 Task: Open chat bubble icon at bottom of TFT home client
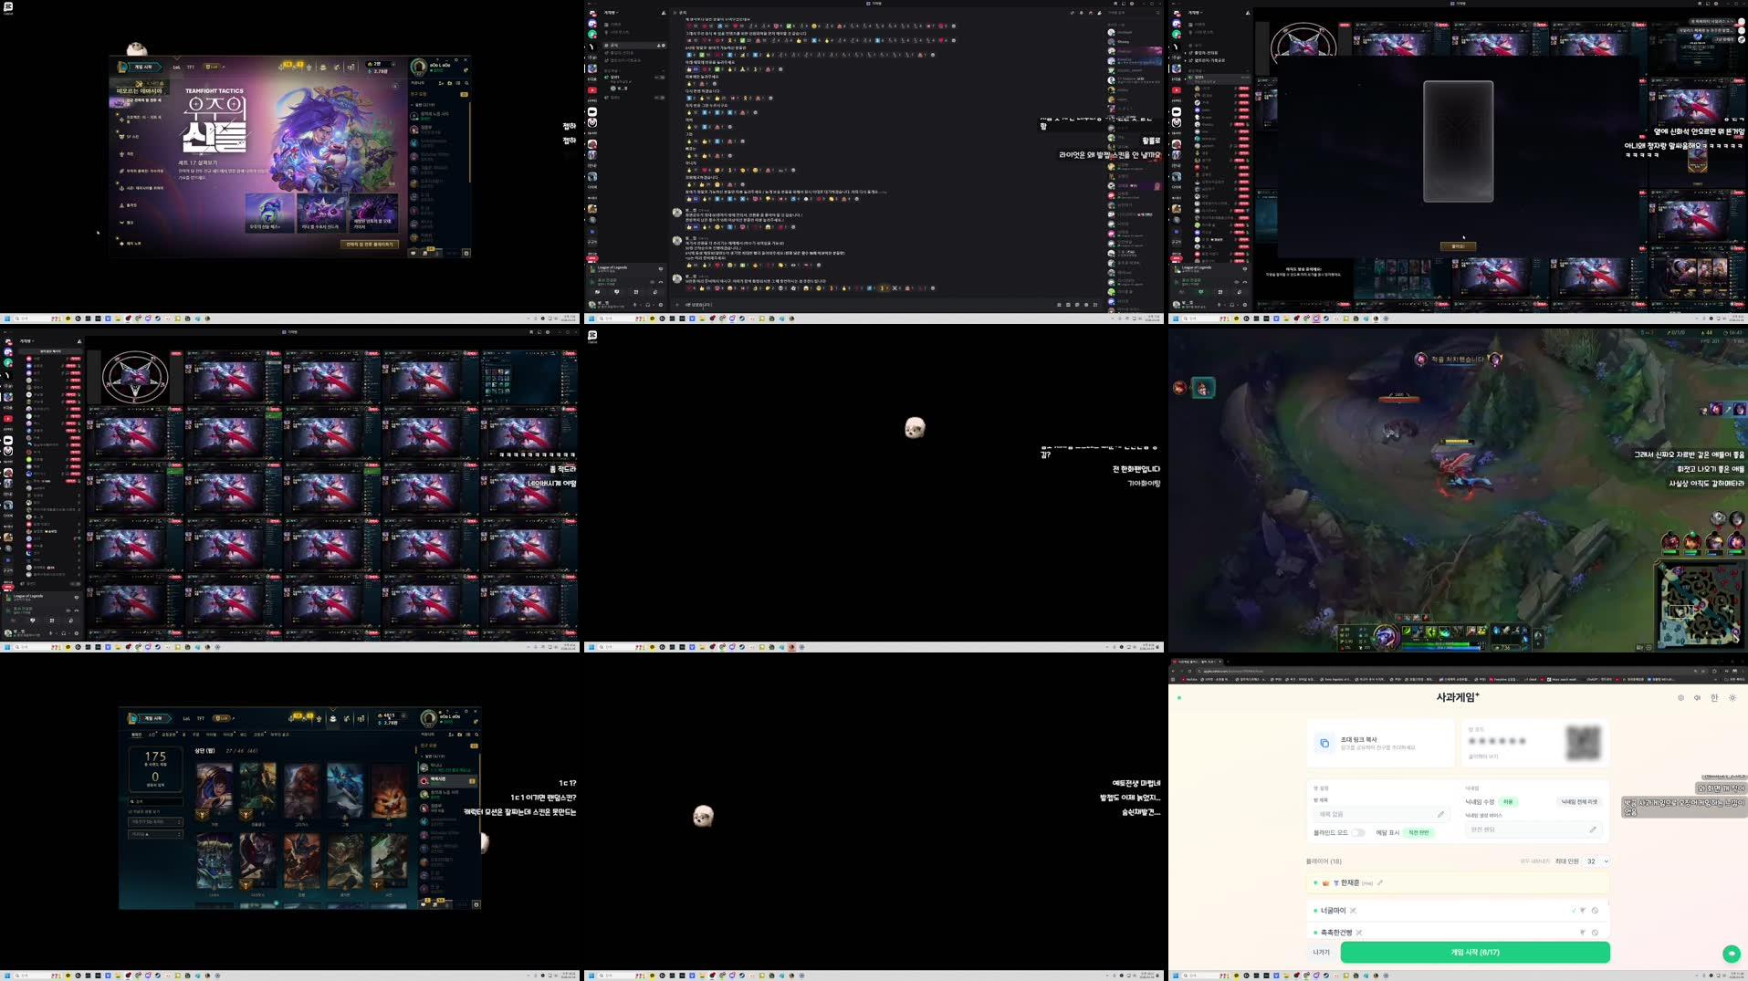click(x=413, y=253)
